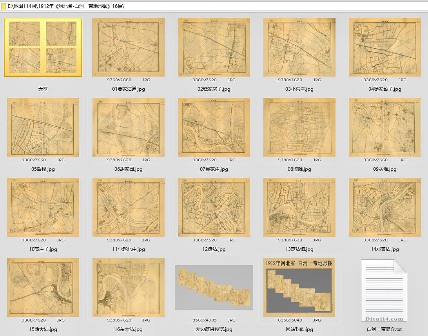The image size is (428, 336).
Task: Open the 16东大沽.jpg map thumbnail
Action: pyautogui.click(x=128, y=287)
